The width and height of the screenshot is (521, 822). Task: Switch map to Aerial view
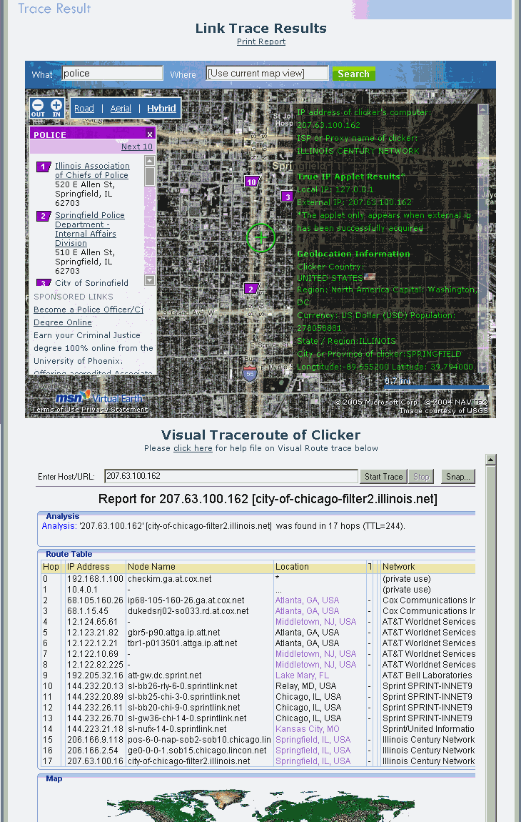click(x=121, y=109)
